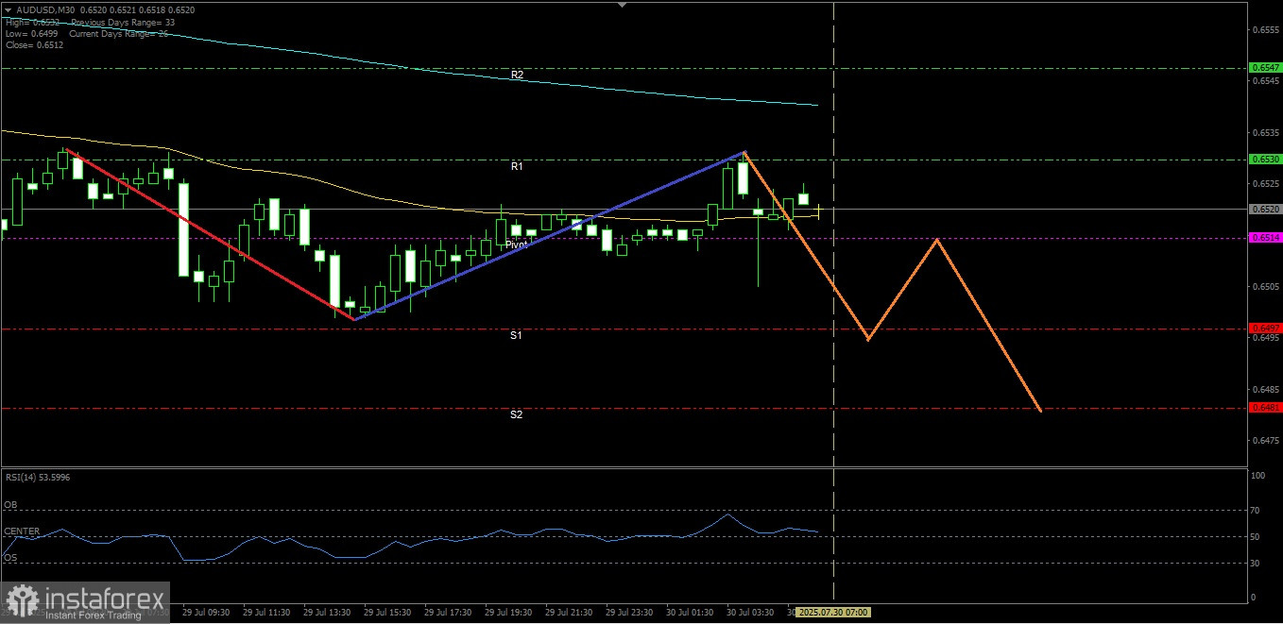Click the '29 Jul 13:30' time label

(327, 612)
